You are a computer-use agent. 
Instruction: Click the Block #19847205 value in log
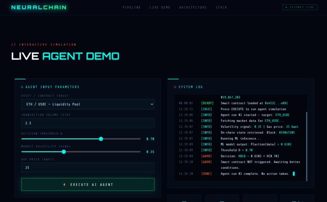[x=287, y=132]
